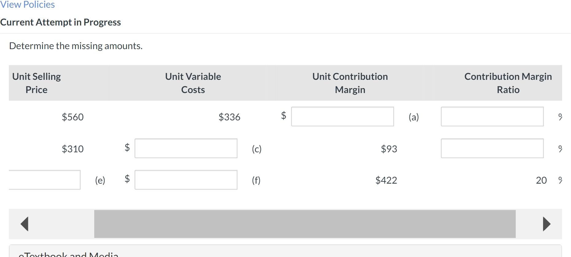The width and height of the screenshot is (571, 257).
Task: Click the Contribution Margin Ratio header
Action: pos(507,83)
